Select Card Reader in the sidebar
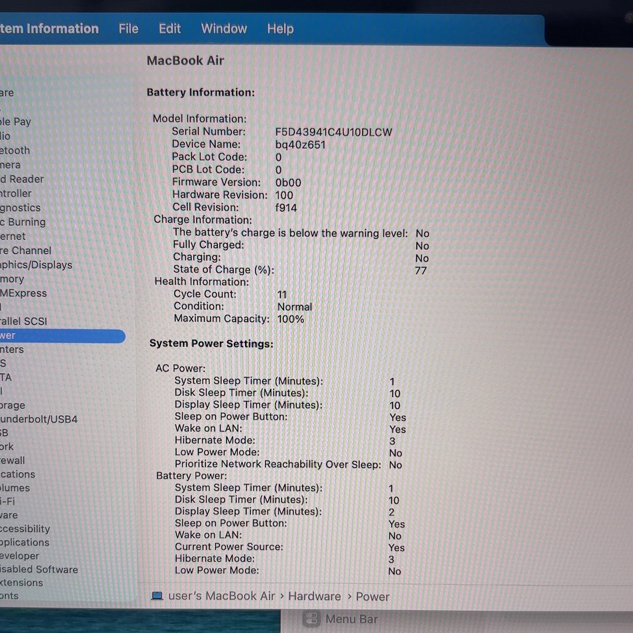Image resolution: width=633 pixels, height=633 pixels. coord(22,179)
